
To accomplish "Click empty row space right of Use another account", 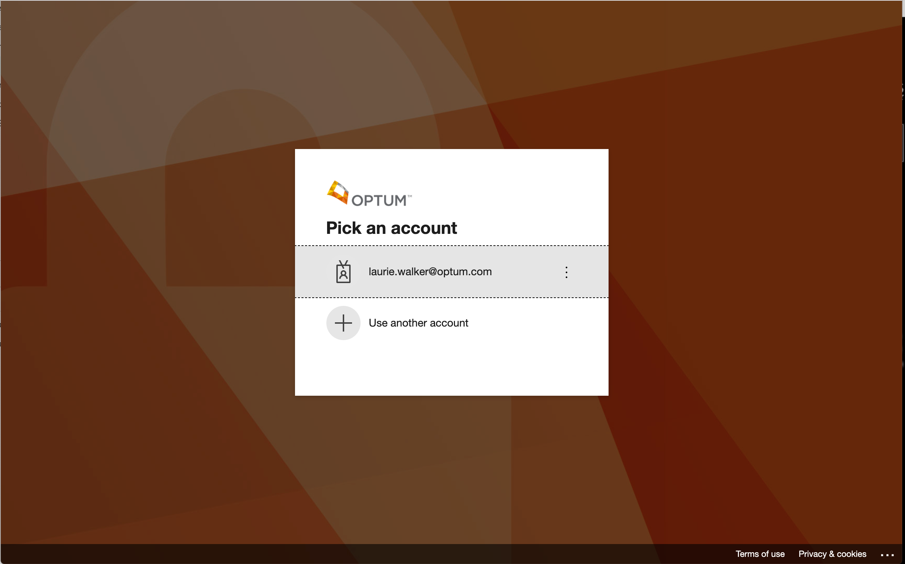I will pos(541,323).
